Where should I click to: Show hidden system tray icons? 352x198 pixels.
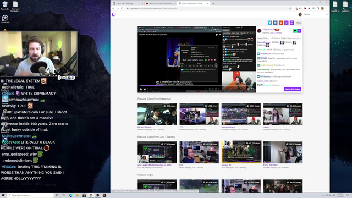pyautogui.click(x=323, y=195)
